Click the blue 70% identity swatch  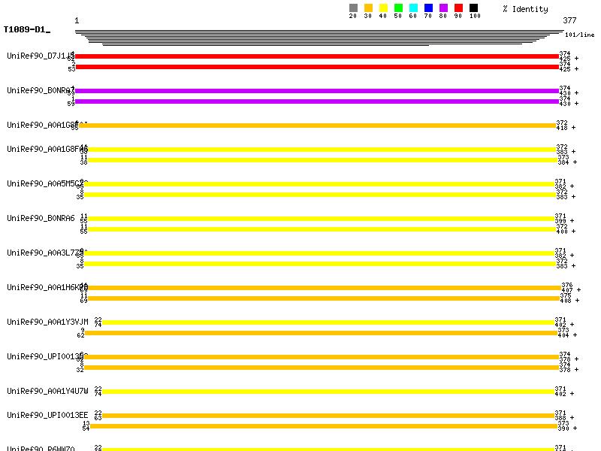coord(428,8)
